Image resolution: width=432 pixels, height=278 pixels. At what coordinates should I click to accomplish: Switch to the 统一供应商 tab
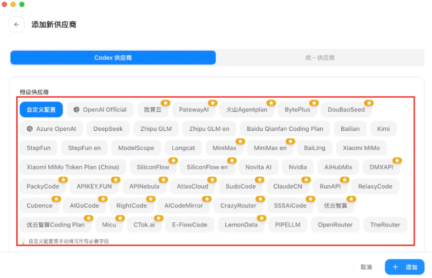tap(320, 58)
